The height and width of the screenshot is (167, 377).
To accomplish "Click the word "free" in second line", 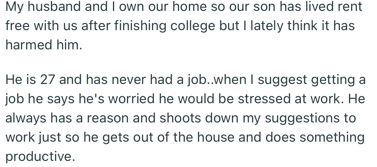I will (18, 26).
